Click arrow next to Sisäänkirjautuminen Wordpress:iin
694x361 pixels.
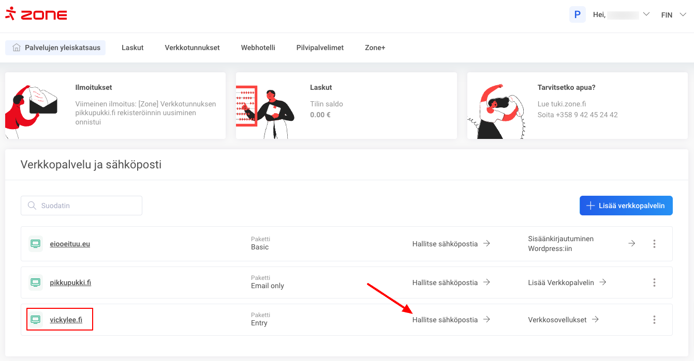[631, 243]
